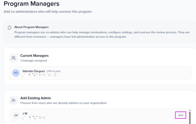
Task: Click the Add Existing Admin user-plus icon
Action: 13,100
